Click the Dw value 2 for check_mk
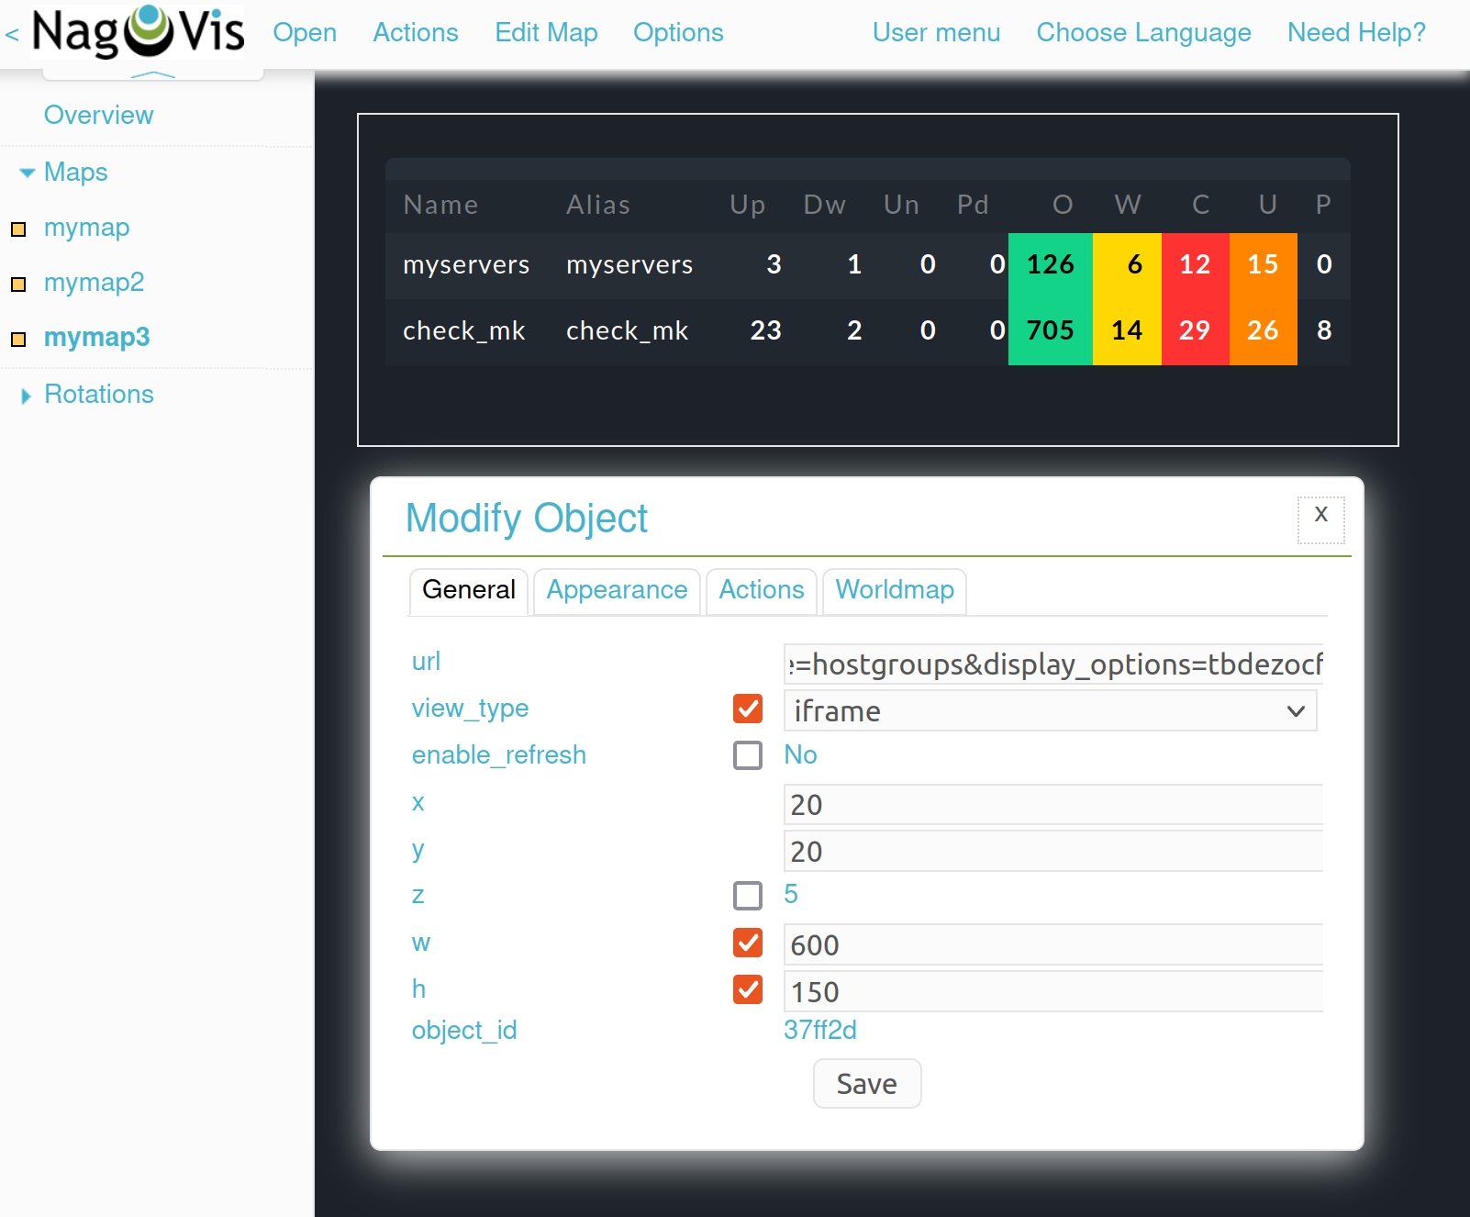 pyautogui.click(x=854, y=331)
